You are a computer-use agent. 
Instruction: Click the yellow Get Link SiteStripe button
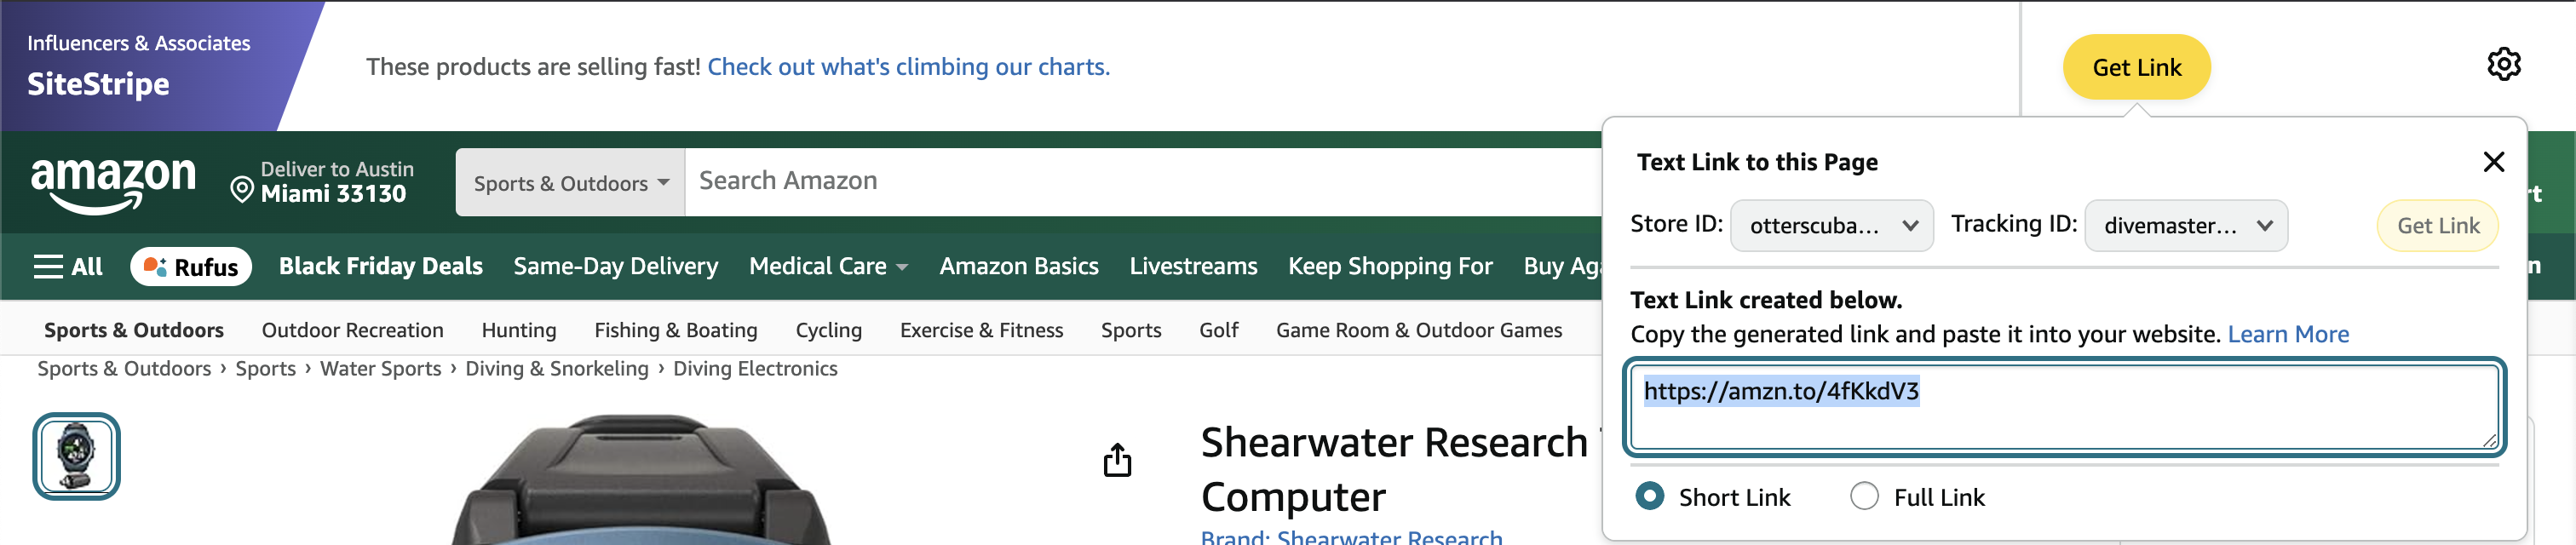coord(2136,67)
